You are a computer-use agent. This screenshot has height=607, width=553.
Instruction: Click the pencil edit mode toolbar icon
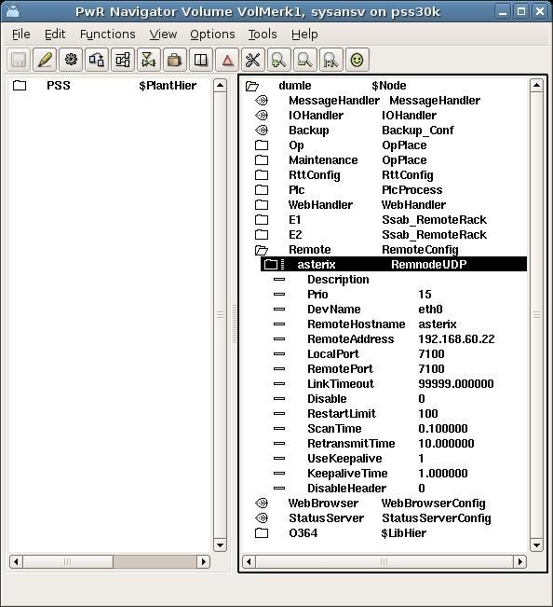45,60
